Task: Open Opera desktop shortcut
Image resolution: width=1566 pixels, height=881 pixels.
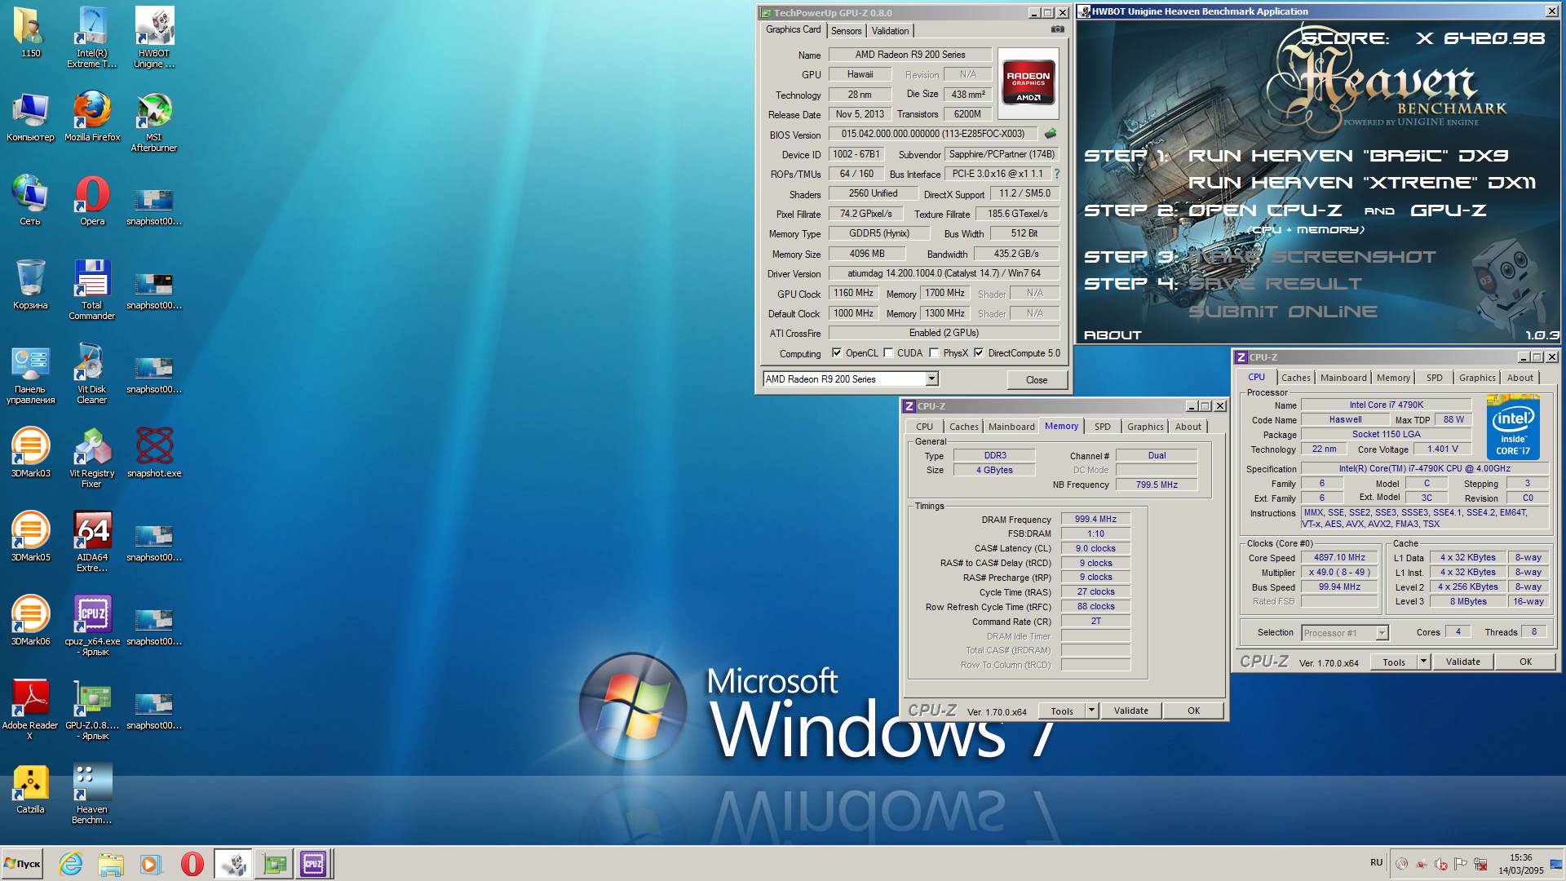Action: (92, 201)
